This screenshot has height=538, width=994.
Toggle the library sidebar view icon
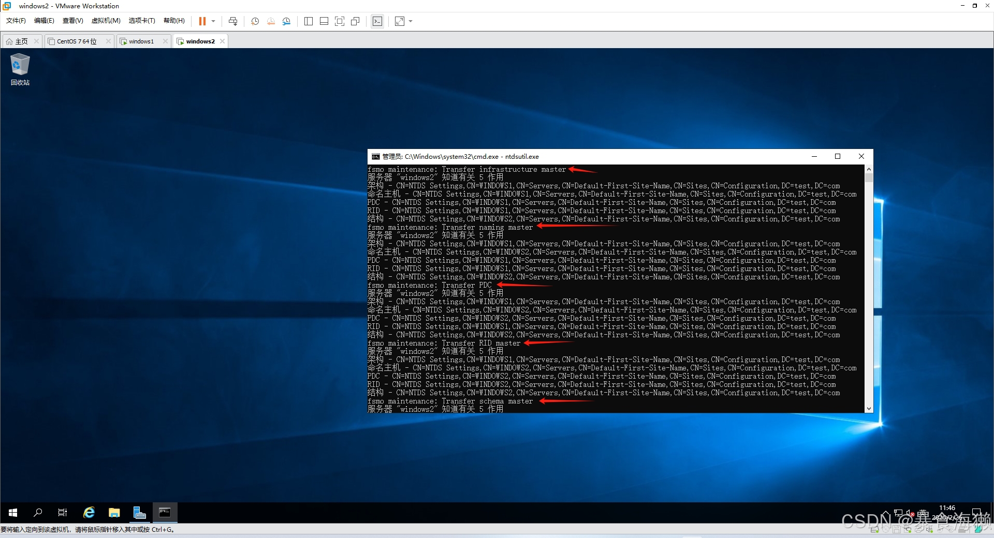click(309, 21)
